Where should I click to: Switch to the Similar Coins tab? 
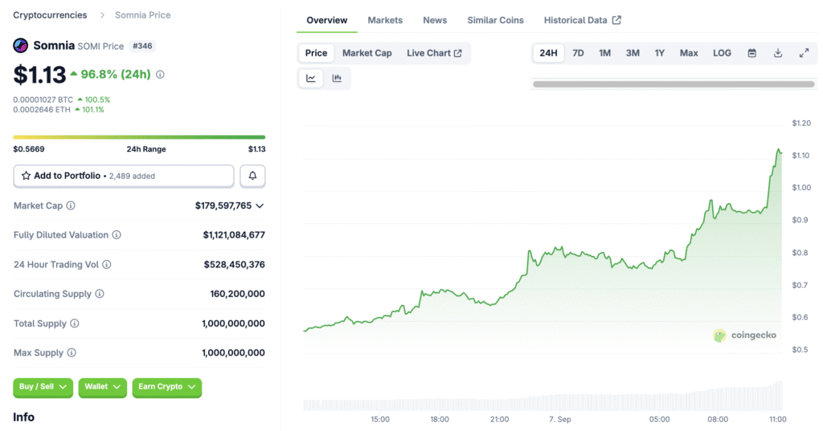click(495, 20)
